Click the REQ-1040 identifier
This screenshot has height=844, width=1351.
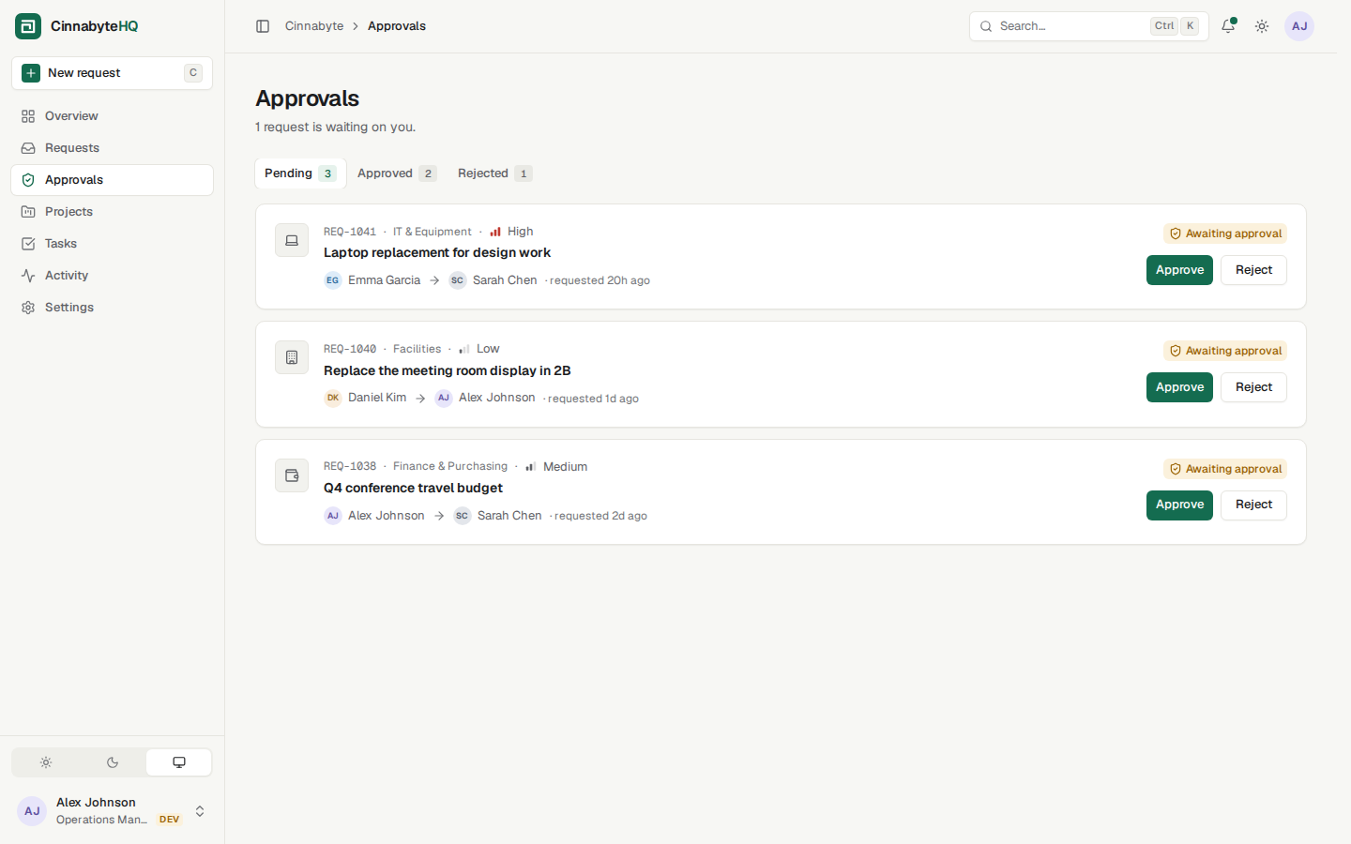tap(350, 349)
